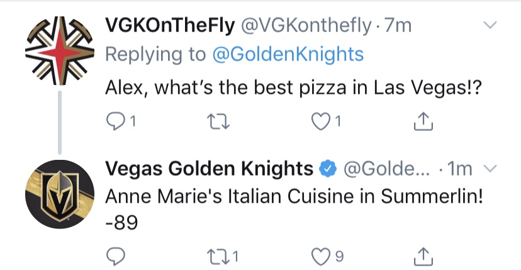Click the blue verified badge
Screen dimensions: 521x270
coord(328,169)
